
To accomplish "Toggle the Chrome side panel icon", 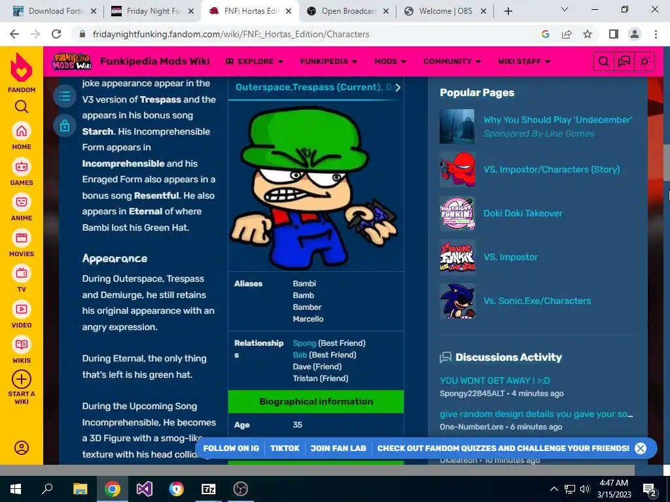I will coord(614,34).
